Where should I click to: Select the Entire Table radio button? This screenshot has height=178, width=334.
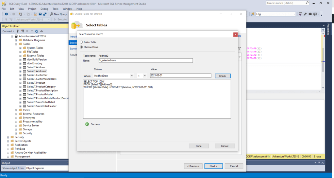(81, 42)
